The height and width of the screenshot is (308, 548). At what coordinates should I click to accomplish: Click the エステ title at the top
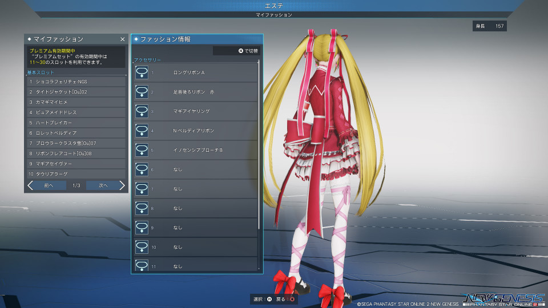click(274, 6)
